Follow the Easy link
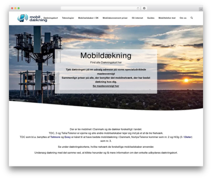This screenshot has height=179, width=212. point(67,137)
